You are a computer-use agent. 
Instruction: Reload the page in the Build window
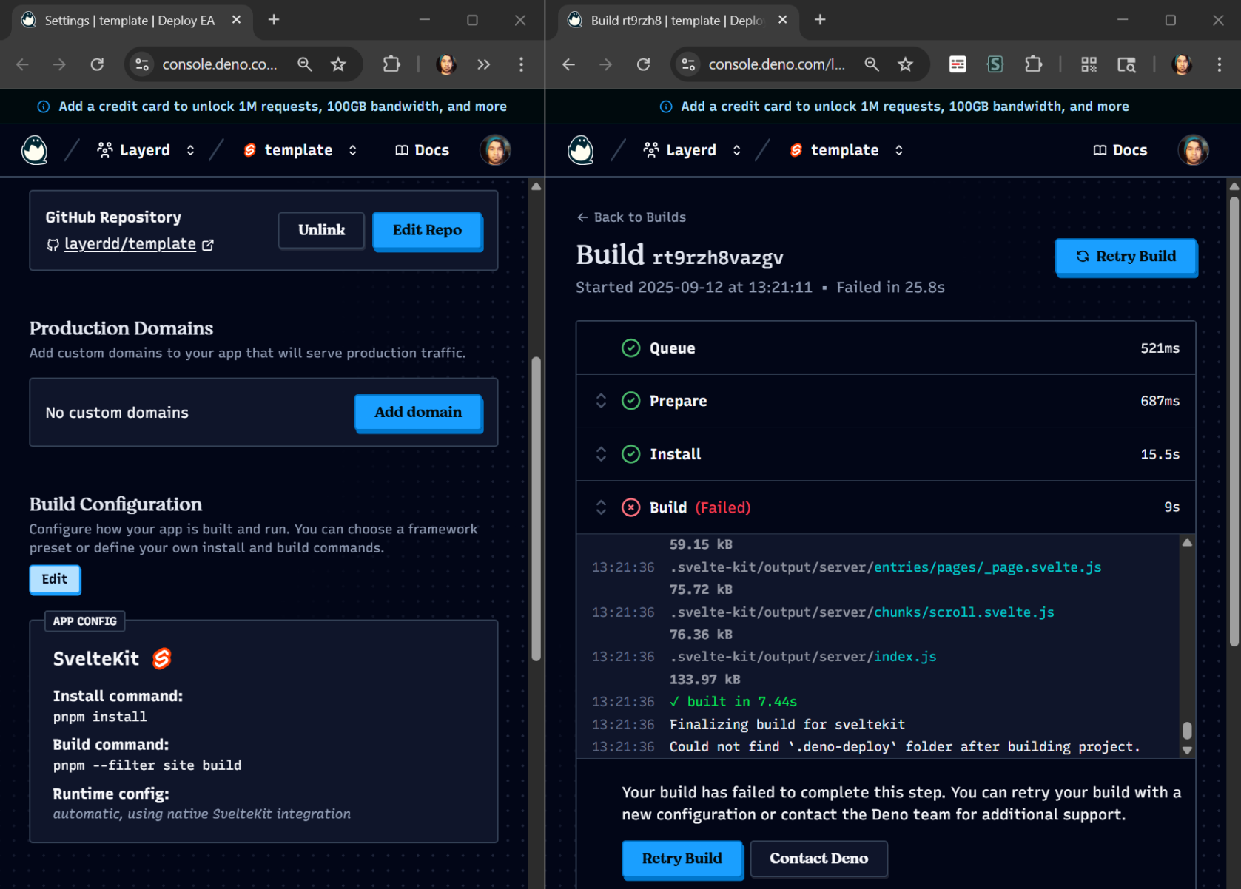coord(643,64)
